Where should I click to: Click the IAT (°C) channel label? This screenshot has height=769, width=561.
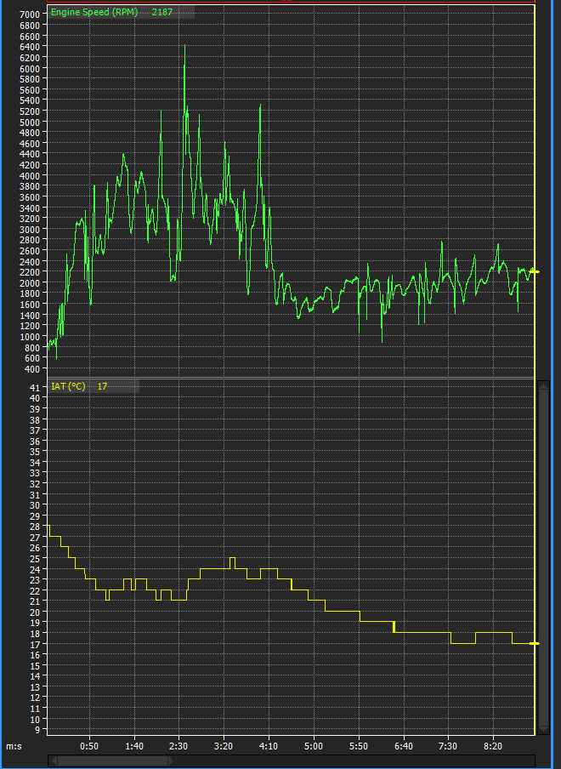68,386
